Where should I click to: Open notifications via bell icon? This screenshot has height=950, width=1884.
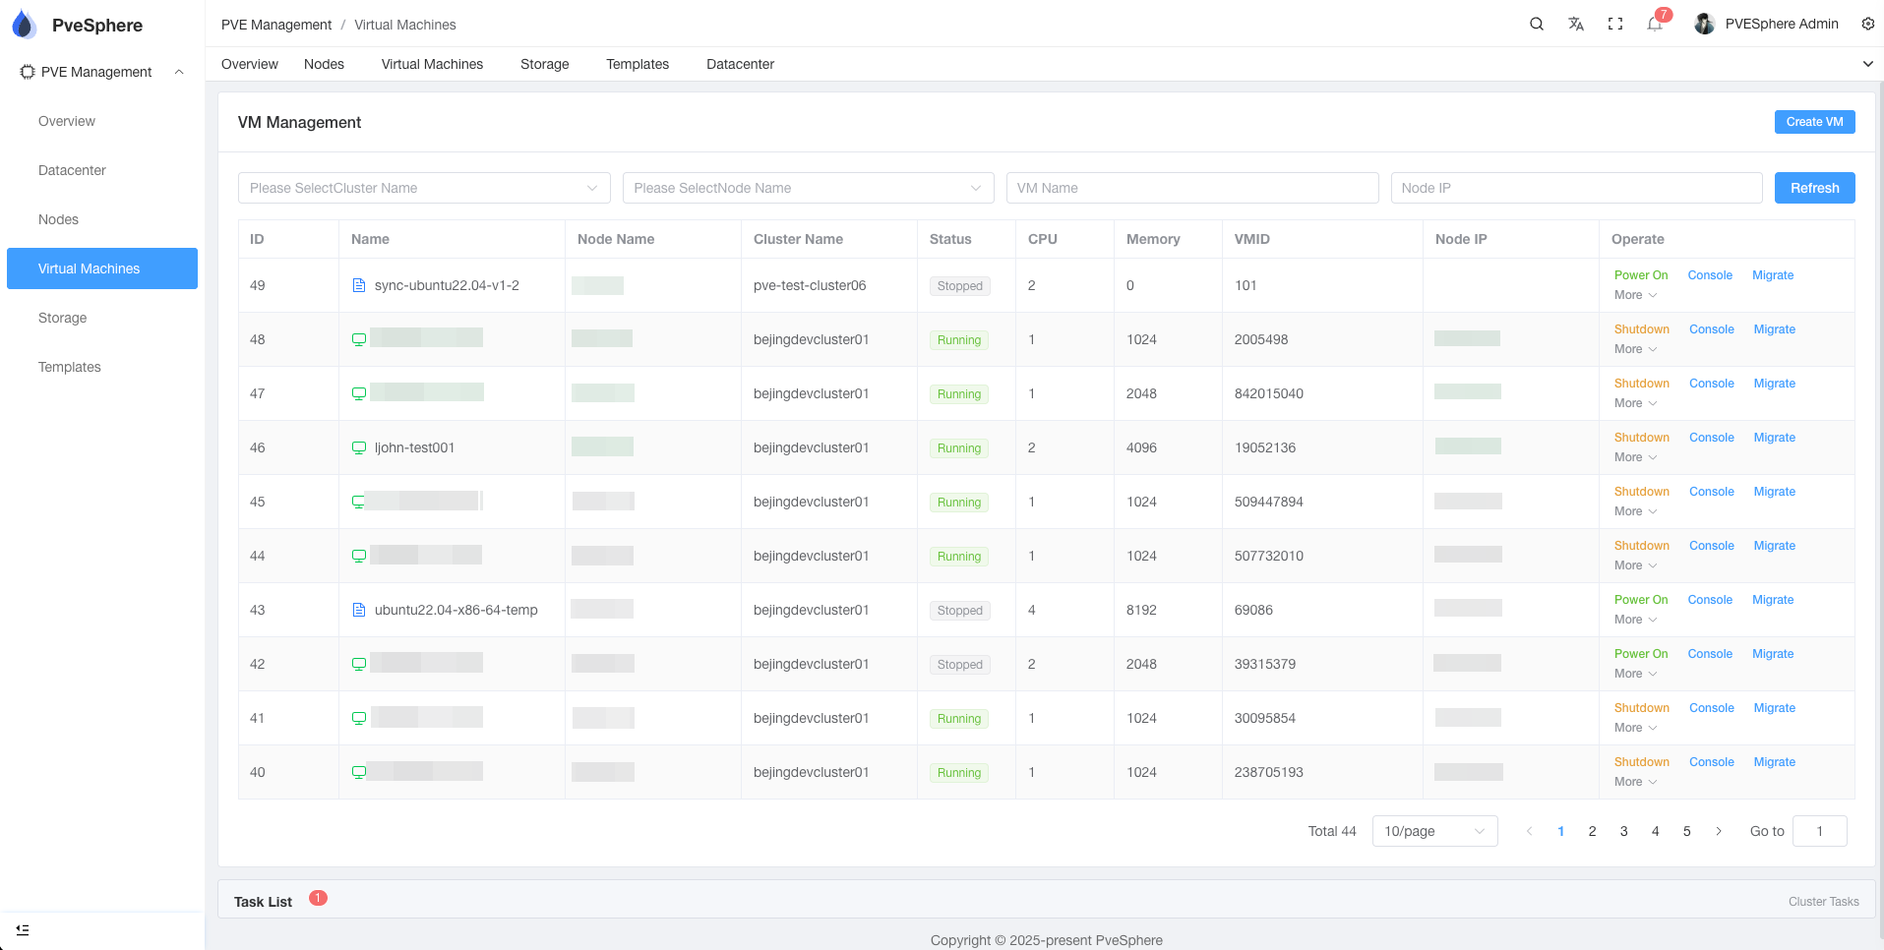click(1654, 24)
